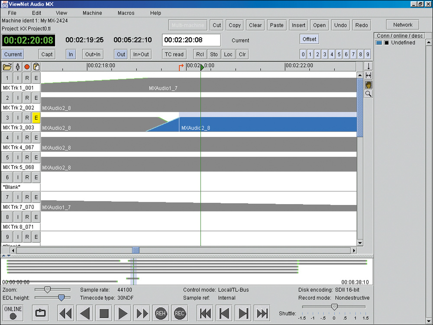Click the TC read button
433x325 pixels.
(174, 54)
